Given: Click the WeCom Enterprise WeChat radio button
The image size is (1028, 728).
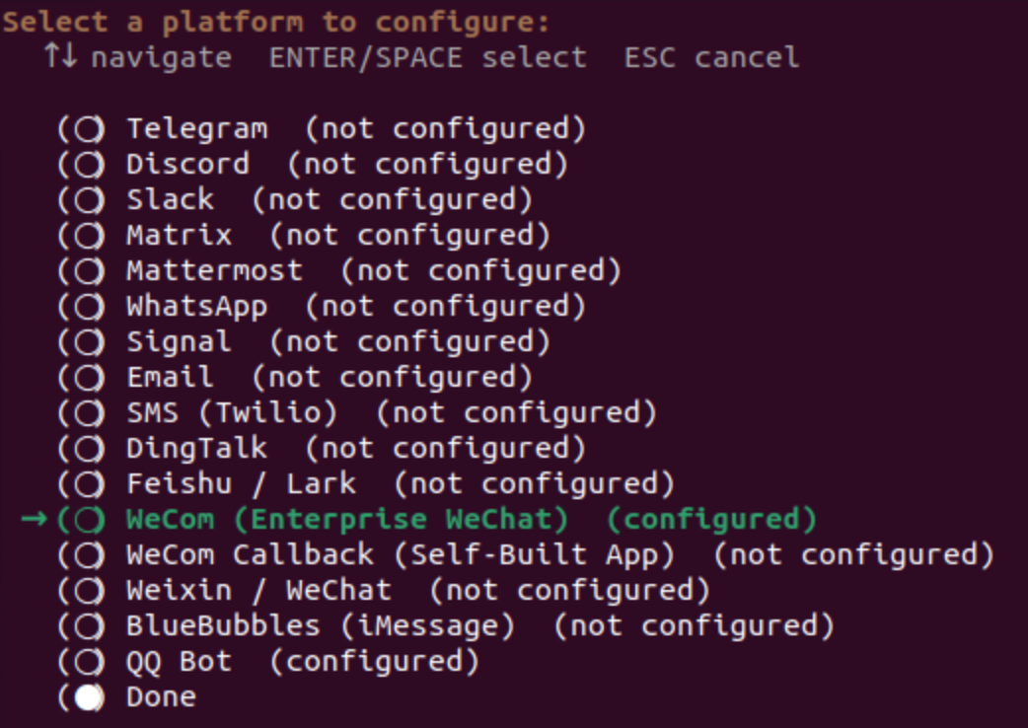Looking at the screenshot, I should click(x=89, y=520).
